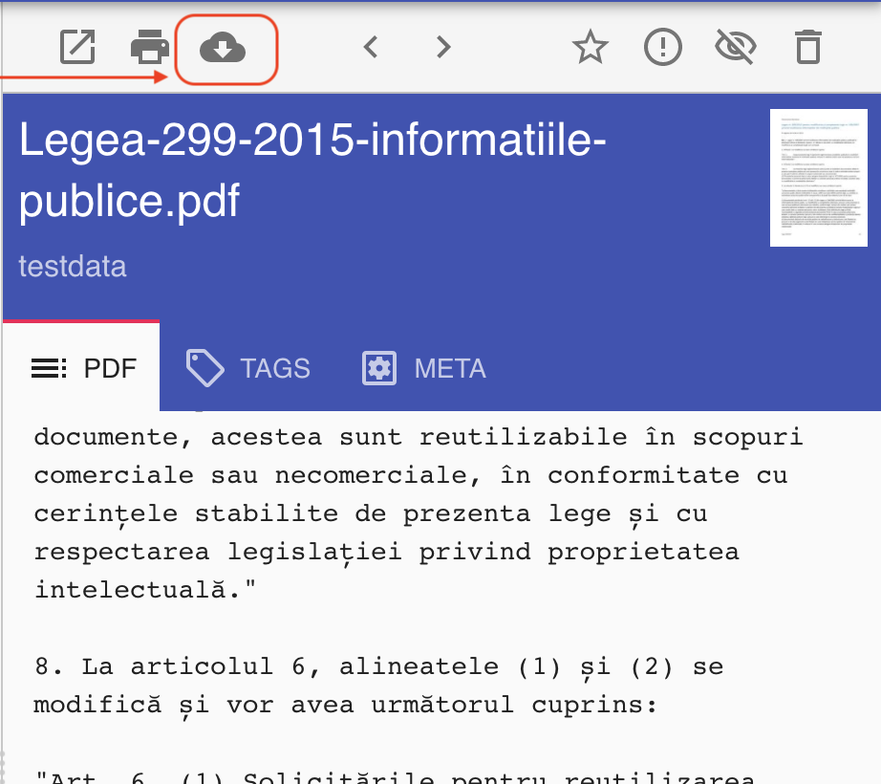Star the Legea-299-2015 document
881x784 pixels.
(x=590, y=47)
